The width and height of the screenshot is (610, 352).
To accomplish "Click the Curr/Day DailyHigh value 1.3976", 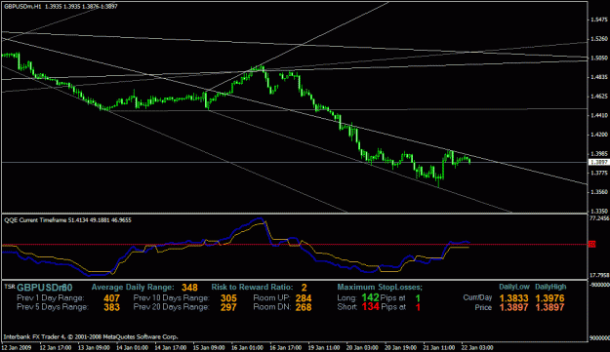I will pos(550,298).
